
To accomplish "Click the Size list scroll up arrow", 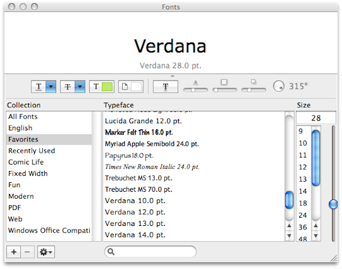I will [x=316, y=225].
